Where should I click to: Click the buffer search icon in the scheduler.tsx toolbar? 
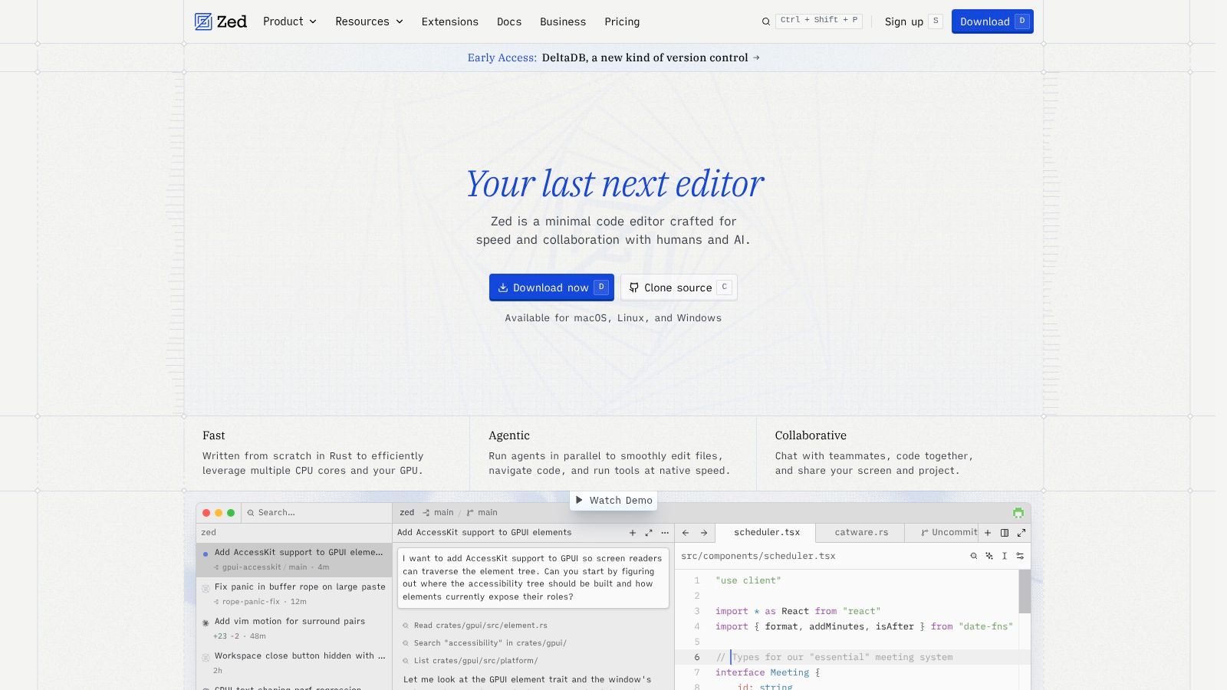click(974, 556)
